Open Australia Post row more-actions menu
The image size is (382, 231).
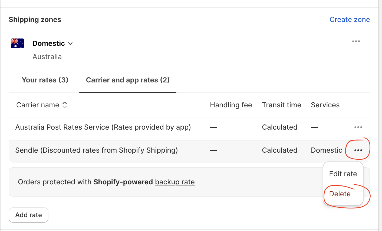(358, 127)
